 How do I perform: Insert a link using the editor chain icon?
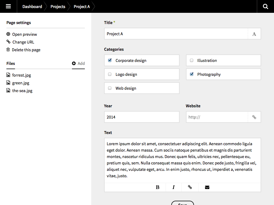[190, 187]
